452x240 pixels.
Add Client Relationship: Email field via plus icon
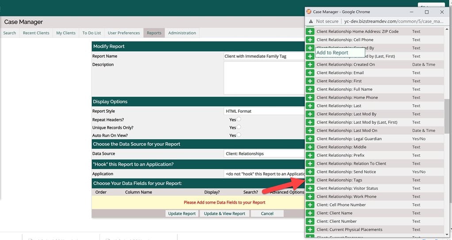[x=310, y=73]
